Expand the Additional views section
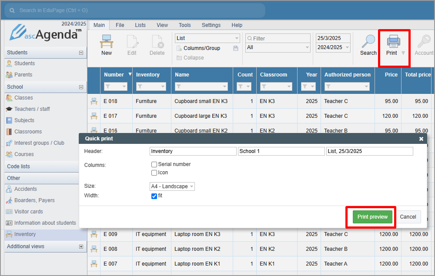435x276 pixels. [81, 246]
